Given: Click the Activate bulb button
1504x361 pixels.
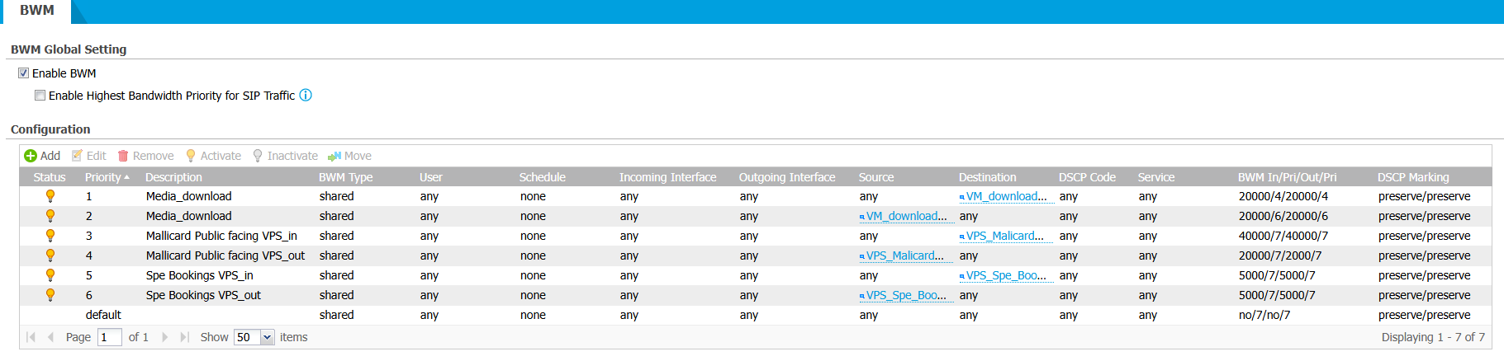Looking at the screenshot, I should [213, 156].
